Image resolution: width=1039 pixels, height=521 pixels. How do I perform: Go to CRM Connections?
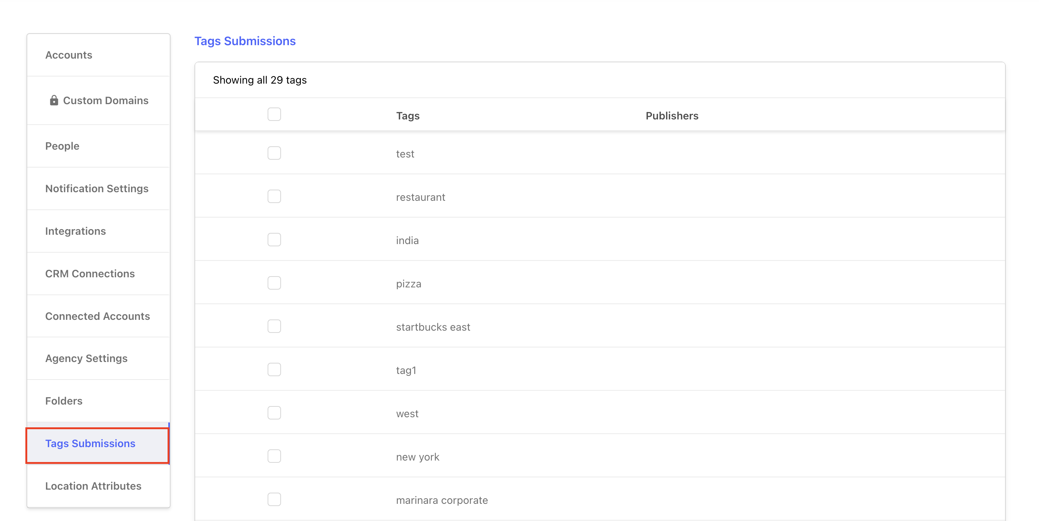pyautogui.click(x=99, y=274)
